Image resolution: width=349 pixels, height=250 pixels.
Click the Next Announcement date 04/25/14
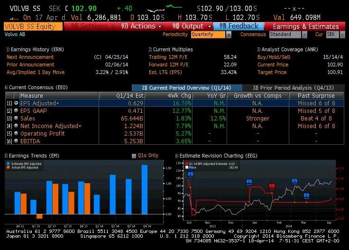(x=117, y=57)
